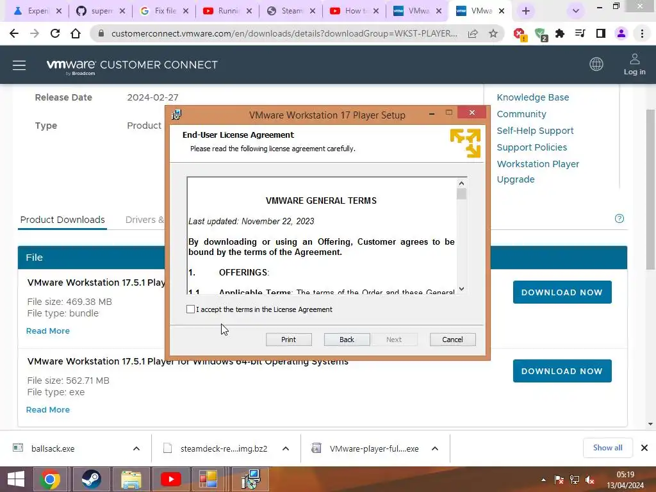The image size is (656, 492).
Task: Close the Steam browser tab
Action: pos(313,12)
